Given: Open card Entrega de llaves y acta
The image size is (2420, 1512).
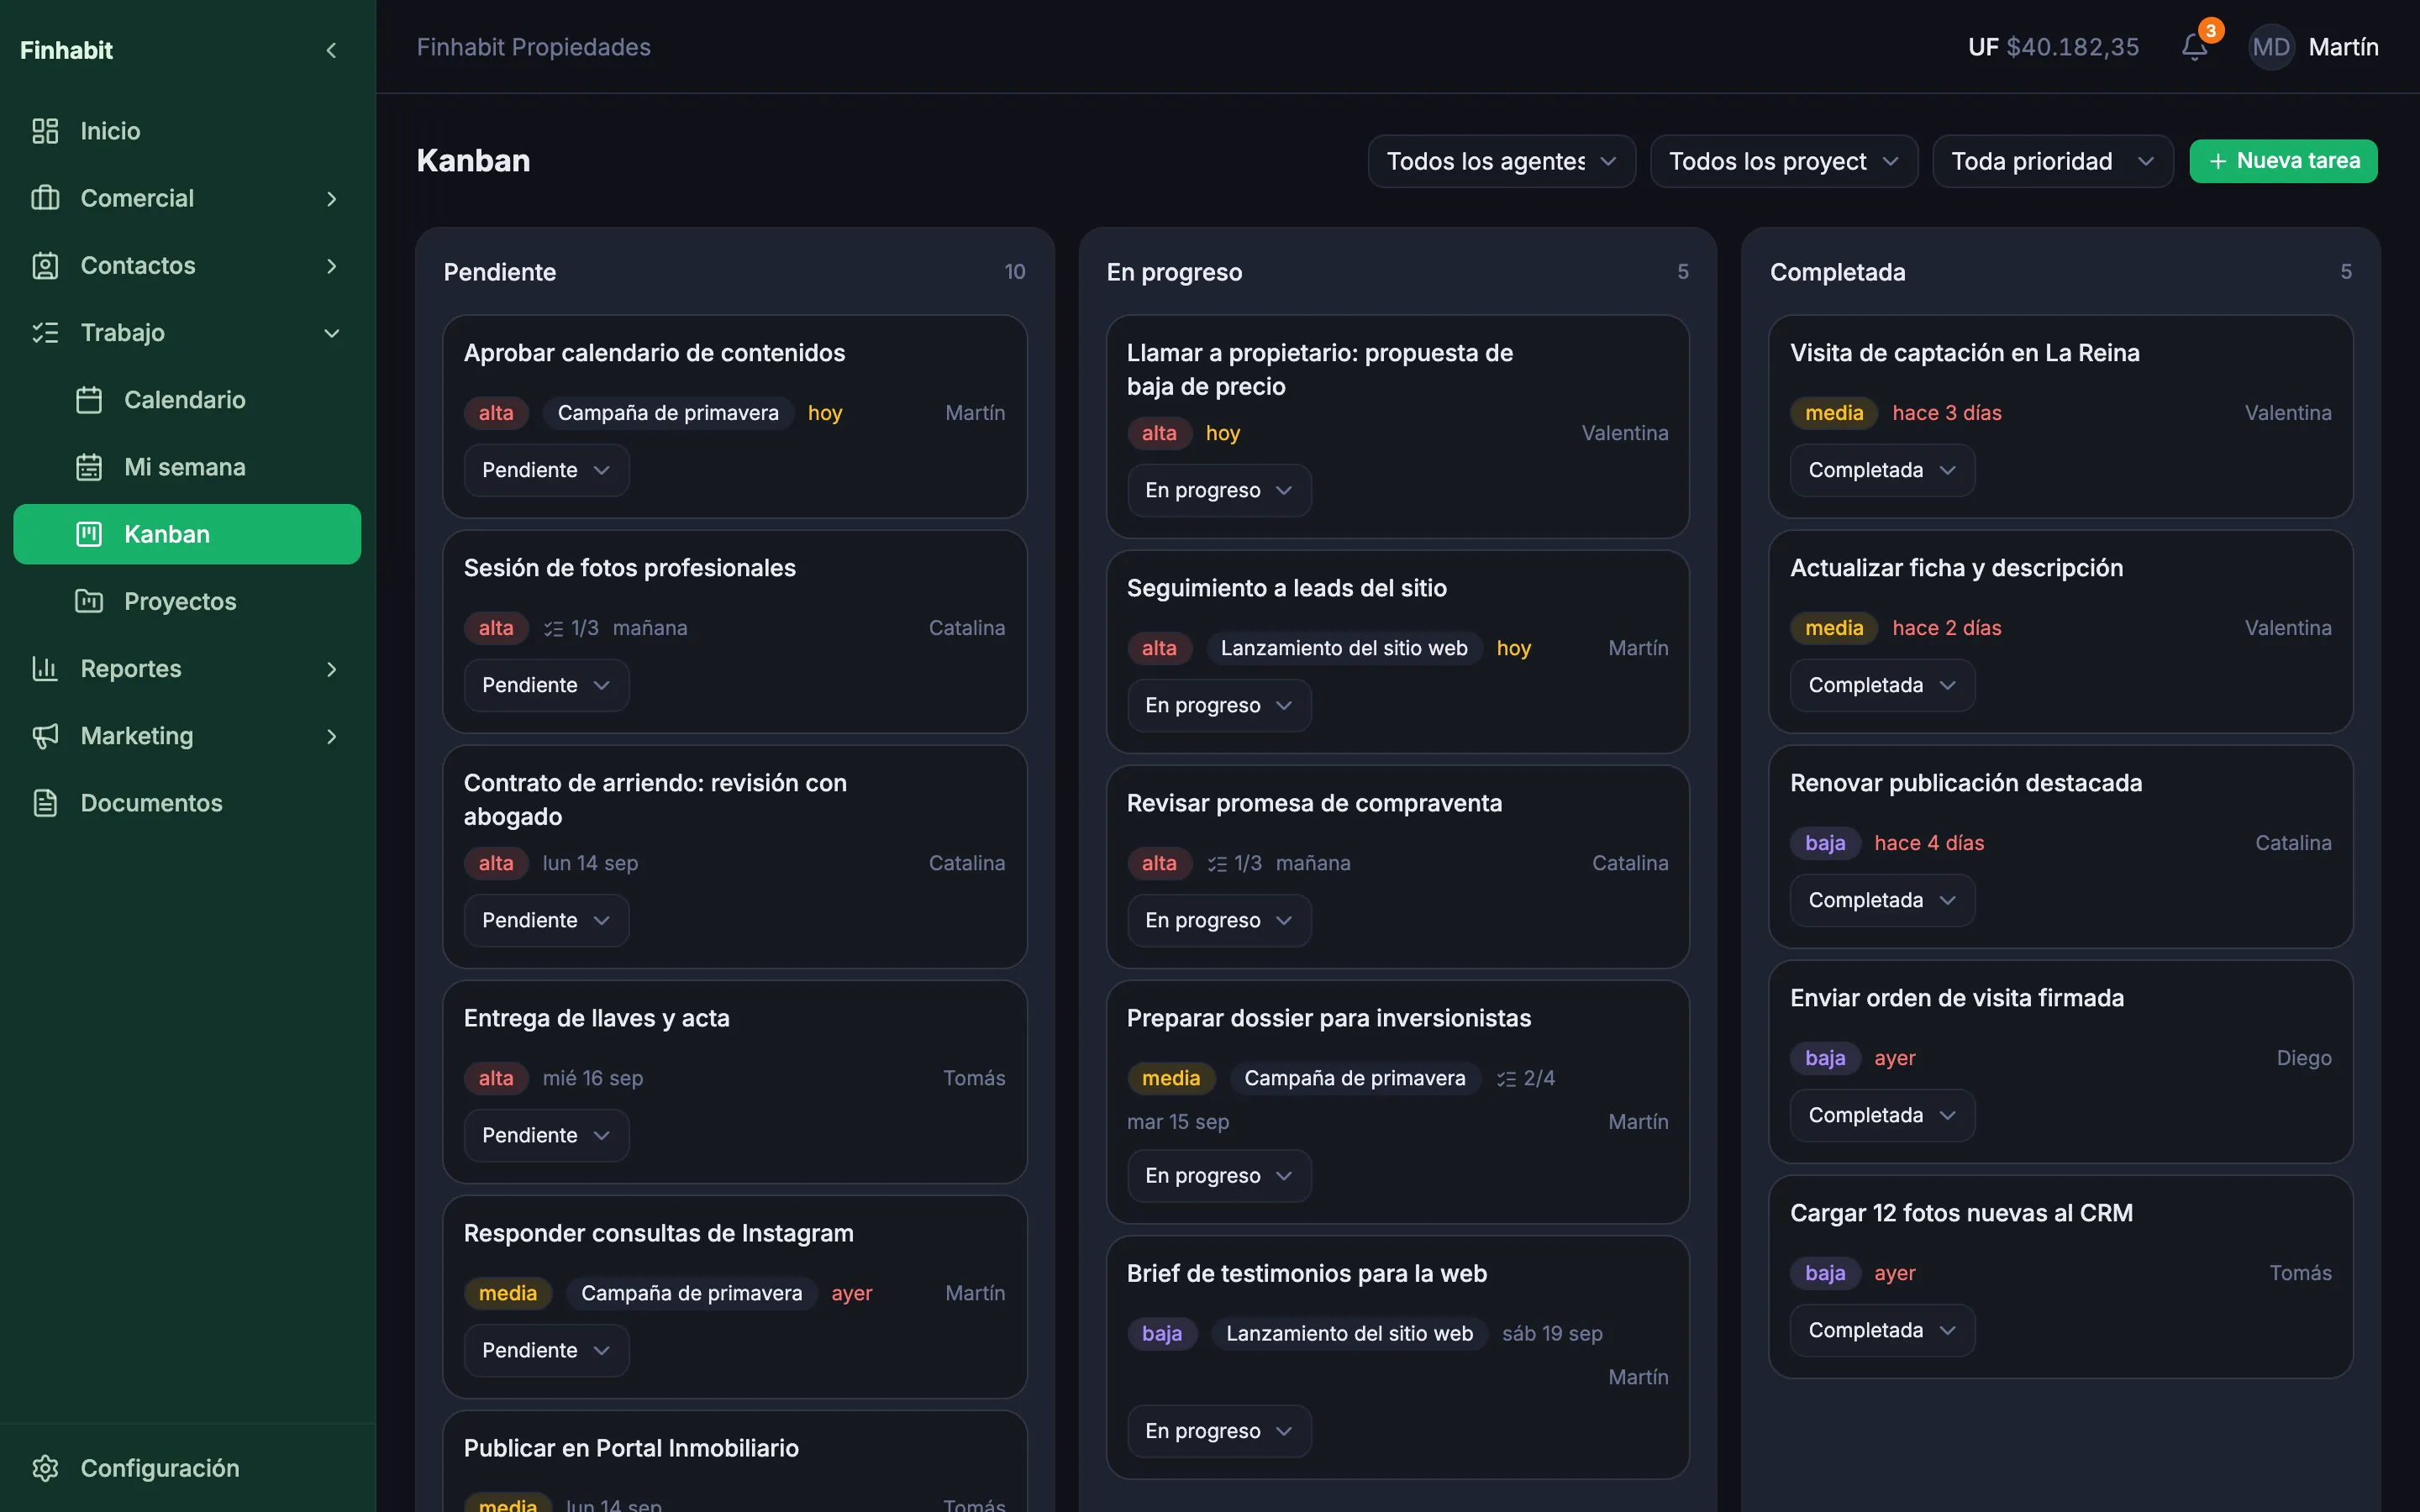Looking at the screenshot, I should pyautogui.click(x=734, y=1081).
